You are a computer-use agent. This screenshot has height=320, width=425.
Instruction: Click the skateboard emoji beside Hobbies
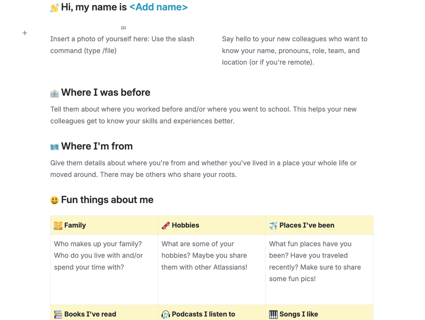[166, 226]
